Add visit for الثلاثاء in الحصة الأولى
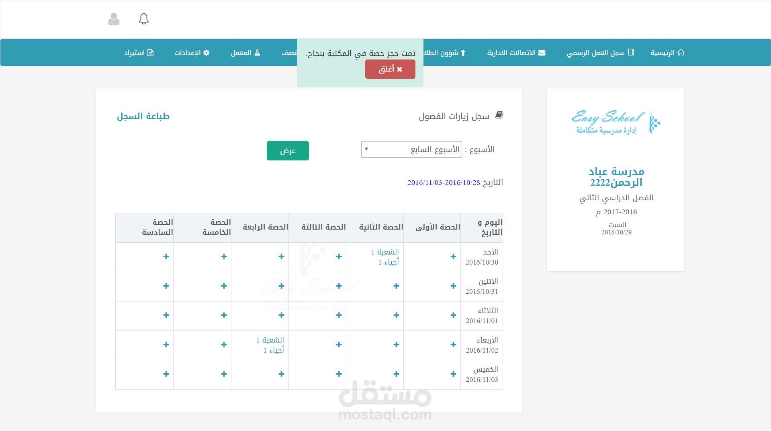 click(x=453, y=315)
